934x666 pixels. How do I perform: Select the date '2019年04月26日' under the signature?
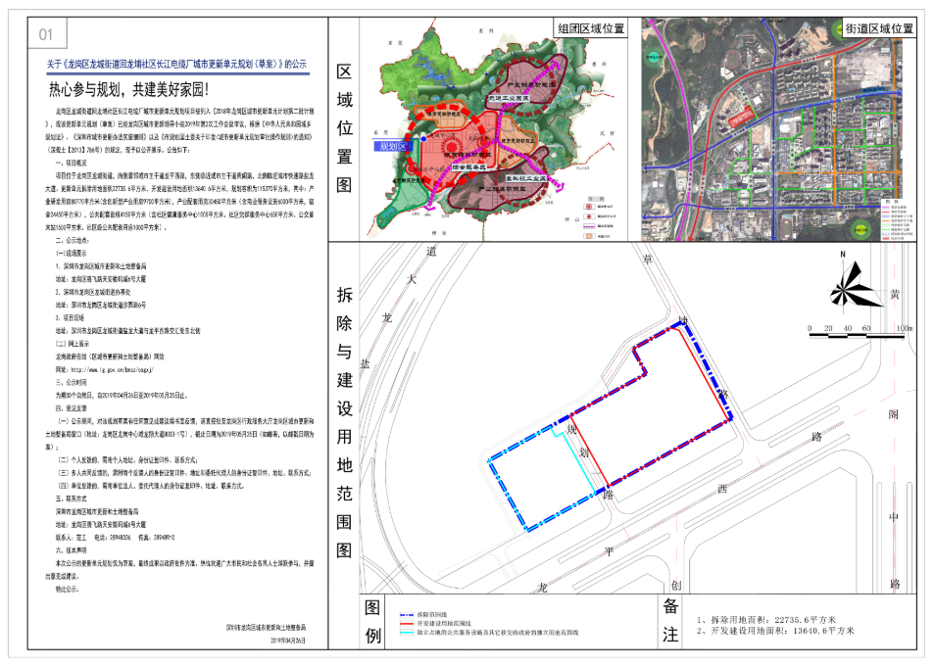point(288,641)
